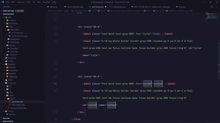Viewport: 220px width, 123px height.
Task: Collapse the Models folder
Action: point(12,45)
